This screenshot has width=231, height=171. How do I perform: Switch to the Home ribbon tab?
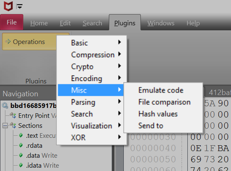[x=39, y=23]
